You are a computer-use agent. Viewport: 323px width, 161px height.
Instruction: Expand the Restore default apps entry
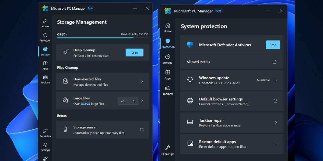[276, 144]
